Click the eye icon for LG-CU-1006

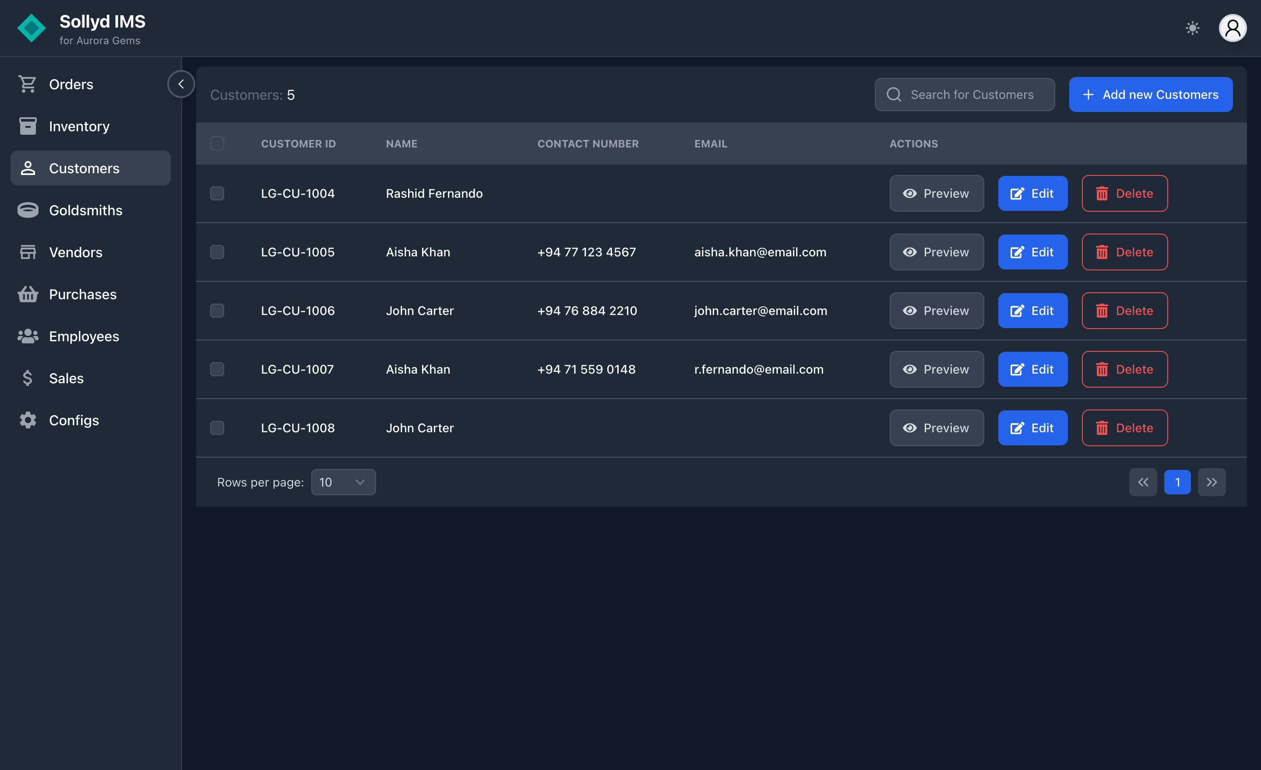909,310
